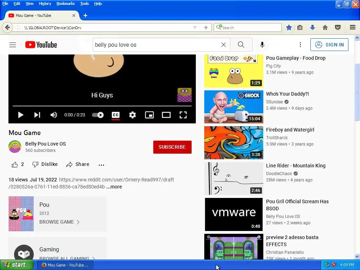360x270 pixels.
Task: Open Windows start button
Action: [17, 265]
